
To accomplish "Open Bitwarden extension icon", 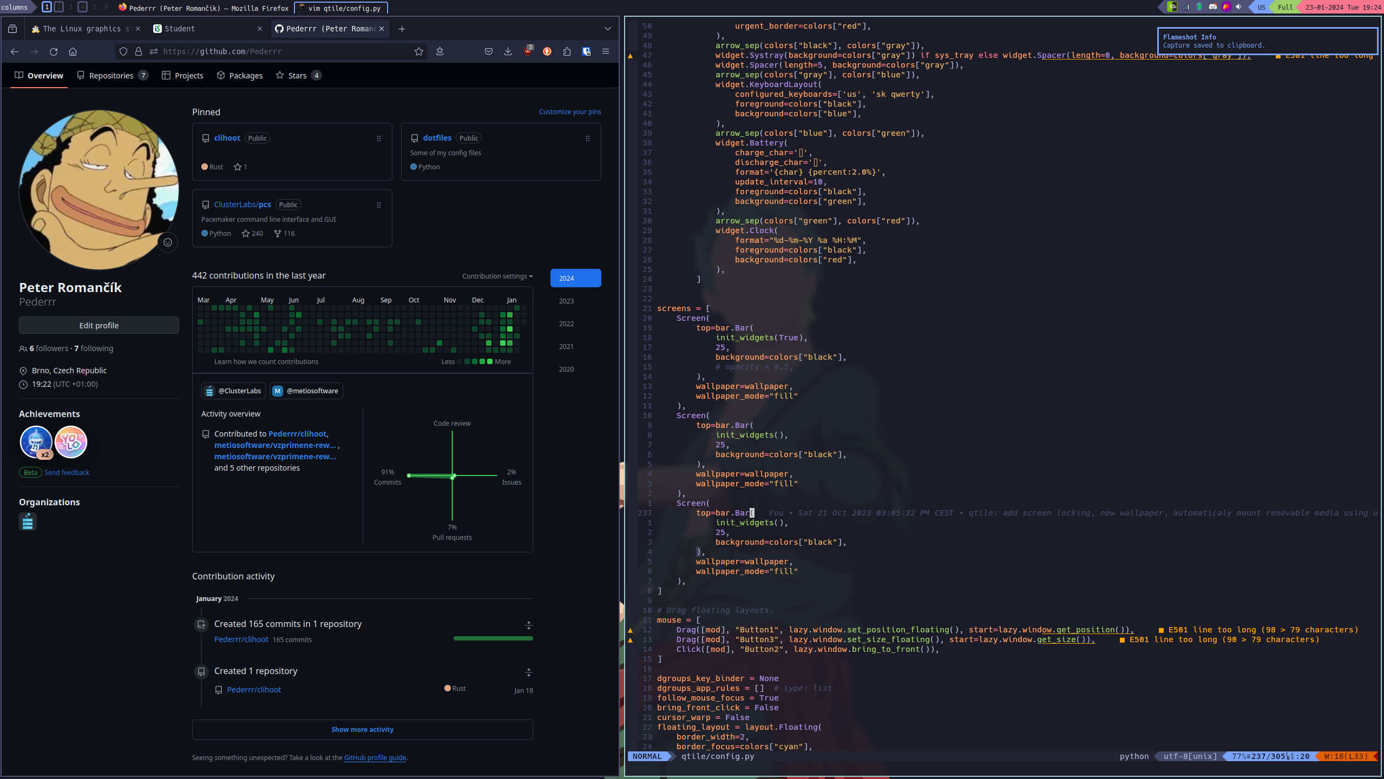I will pyautogui.click(x=586, y=51).
